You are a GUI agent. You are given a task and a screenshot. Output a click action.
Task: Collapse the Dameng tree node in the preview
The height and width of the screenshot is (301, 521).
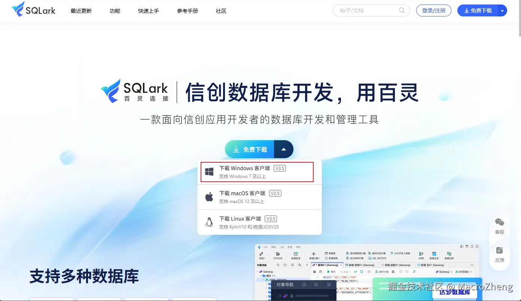(x=258, y=271)
